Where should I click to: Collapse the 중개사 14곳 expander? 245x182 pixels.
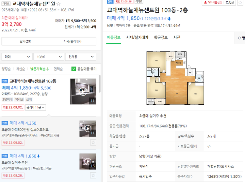(36, 107)
